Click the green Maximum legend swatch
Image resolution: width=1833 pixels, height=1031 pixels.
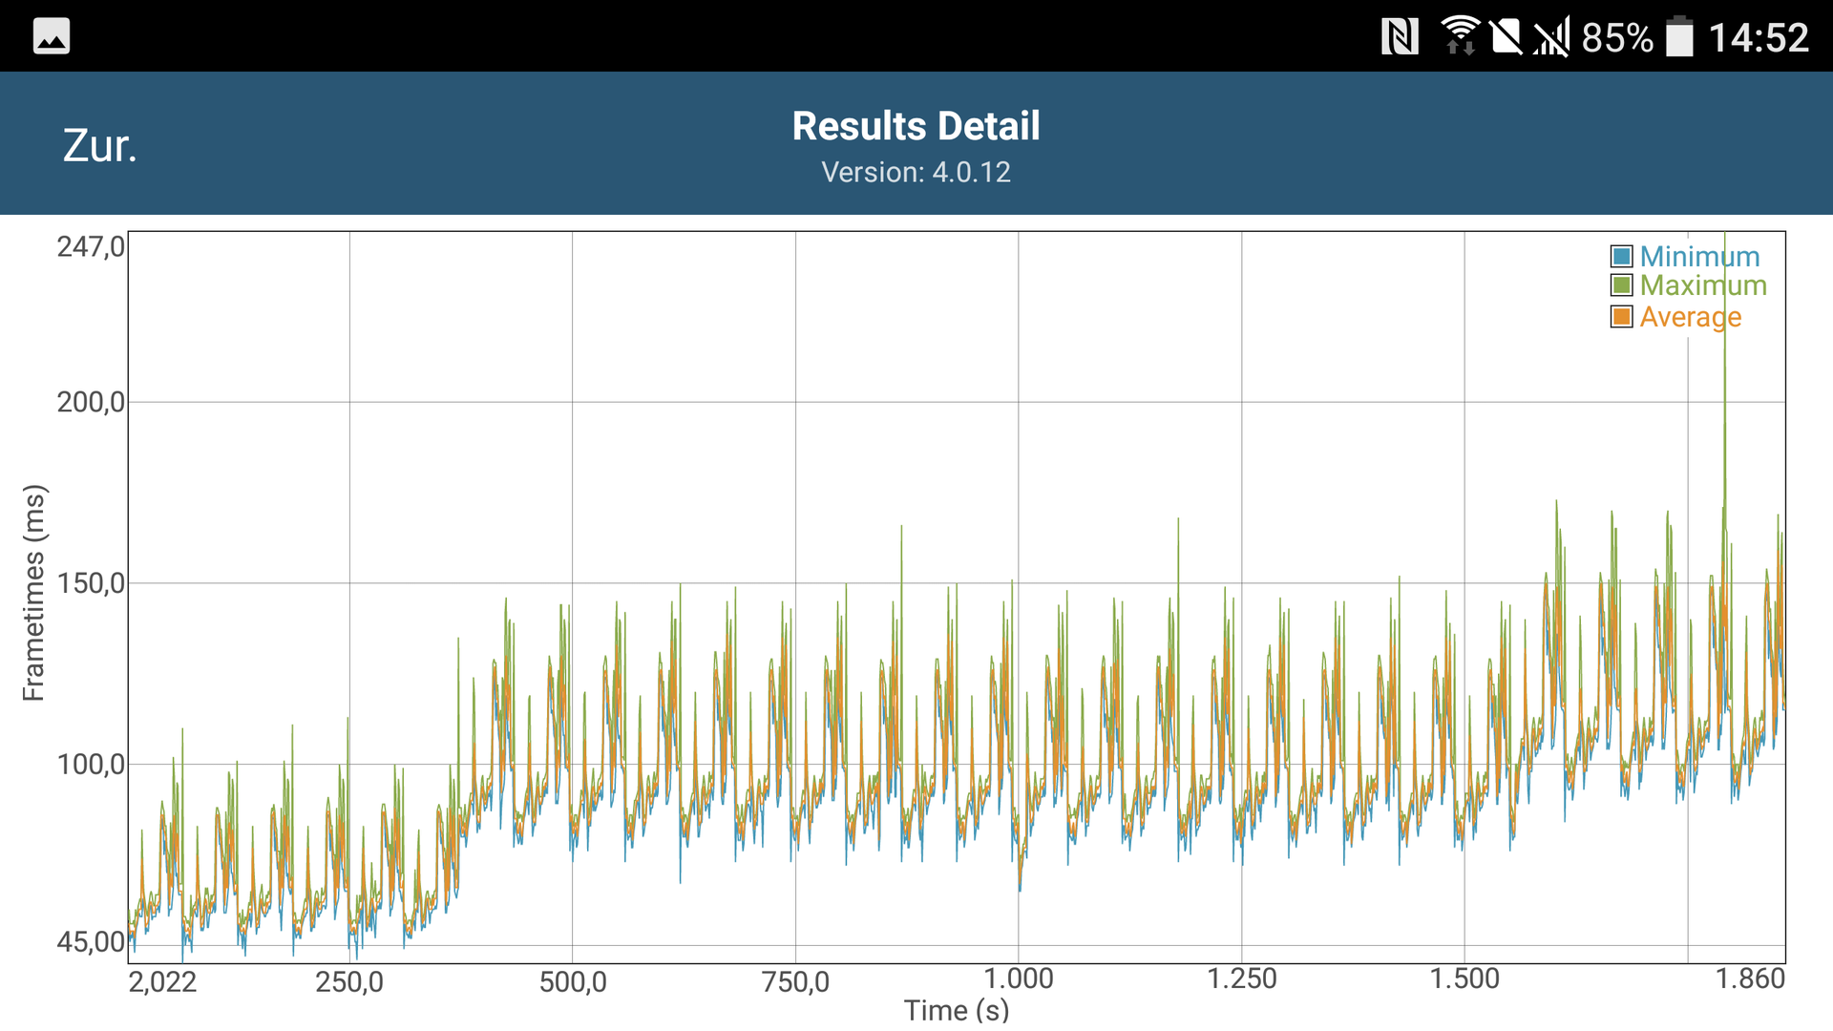coord(1621,285)
